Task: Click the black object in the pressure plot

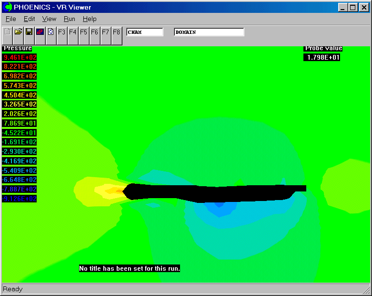Action: click(214, 192)
